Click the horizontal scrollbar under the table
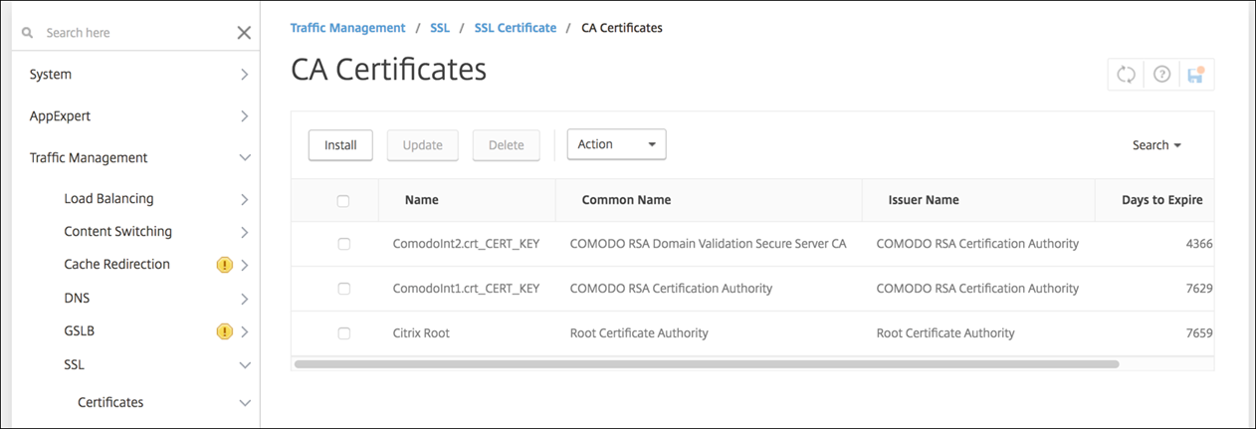Viewport: 1256px width, 429px height. point(707,364)
